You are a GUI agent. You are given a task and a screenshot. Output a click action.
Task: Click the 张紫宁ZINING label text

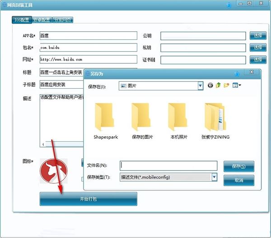point(215,137)
